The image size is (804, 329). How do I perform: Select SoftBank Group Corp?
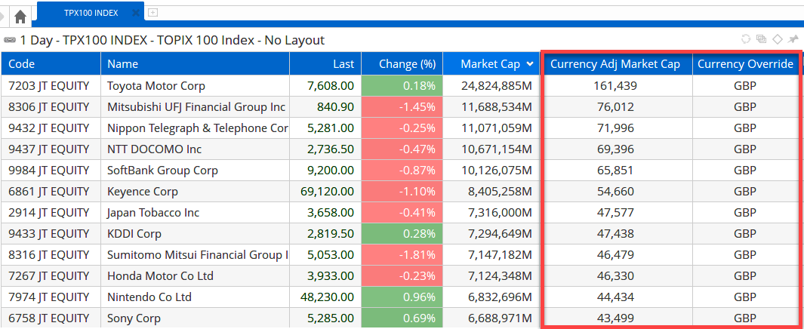point(162,170)
